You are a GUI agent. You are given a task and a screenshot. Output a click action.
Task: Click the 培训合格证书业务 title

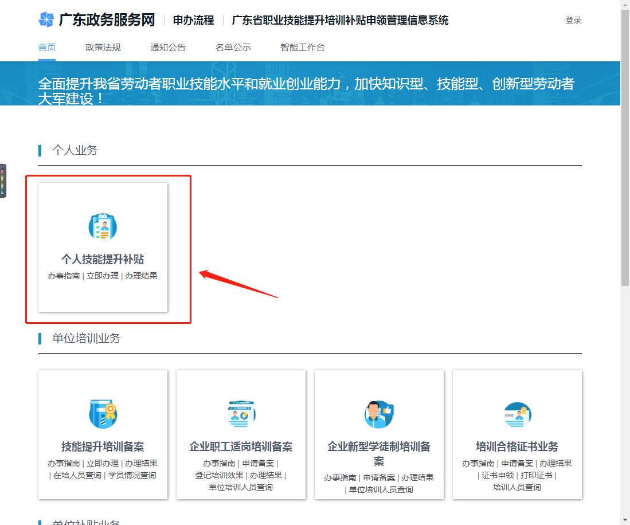pos(517,446)
